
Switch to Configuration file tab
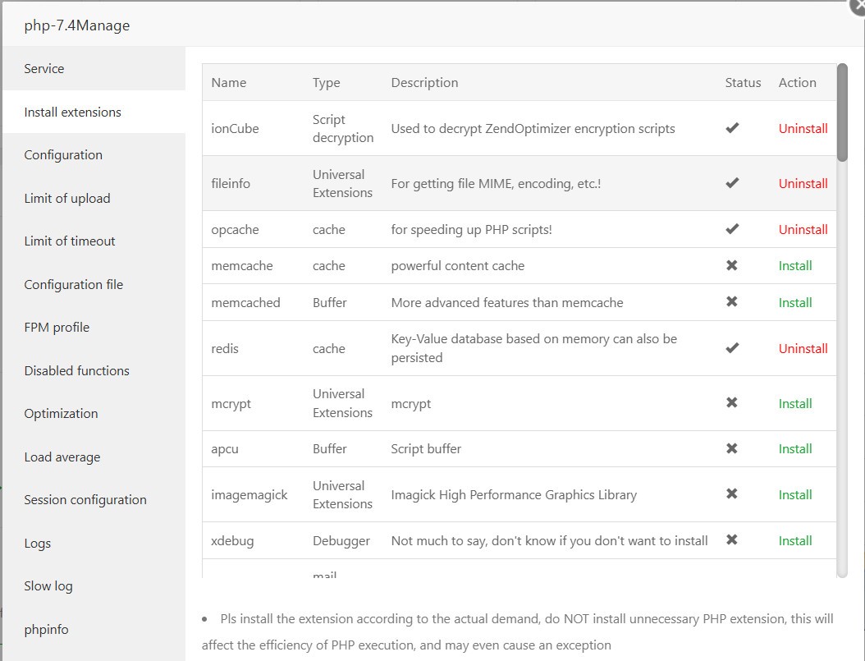74,285
